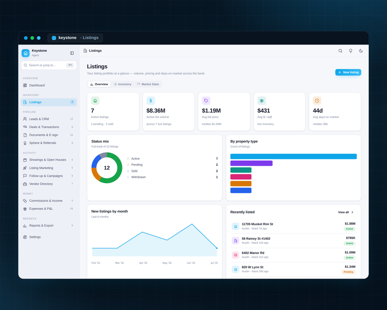Click the Pending badge on 820 W Lynn St
This screenshot has width=387, height=310.
point(348,272)
